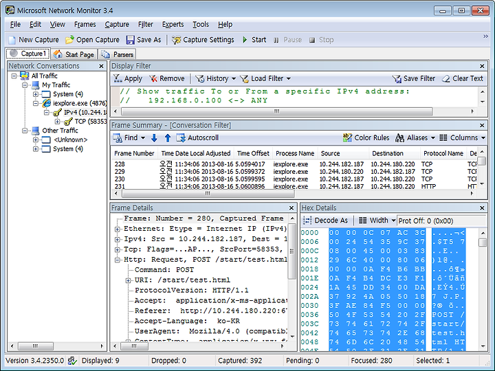The height and width of the screenshot is (371, 495).
Task: Select the Tcp: Flags row in Frame Details
Action: [x=203, y=249]
